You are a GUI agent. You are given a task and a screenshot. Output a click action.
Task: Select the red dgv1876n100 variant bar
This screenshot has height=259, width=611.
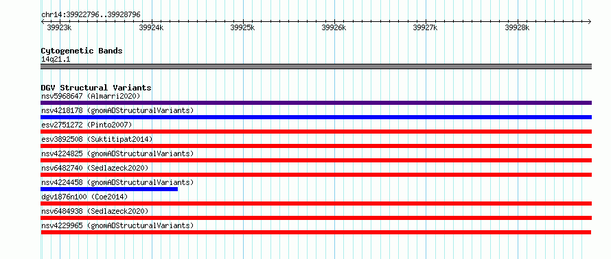[316, 203]
